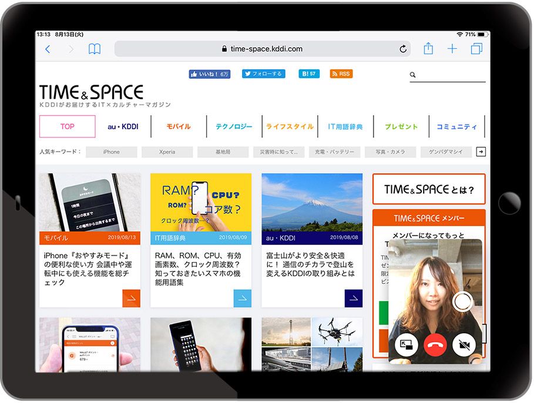Select the au・KDDI navigation tab

pyautogui.click(x=123, y=127)
